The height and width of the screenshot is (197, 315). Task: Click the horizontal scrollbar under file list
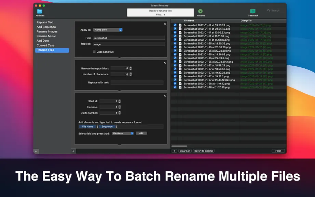tap(179, 146)
